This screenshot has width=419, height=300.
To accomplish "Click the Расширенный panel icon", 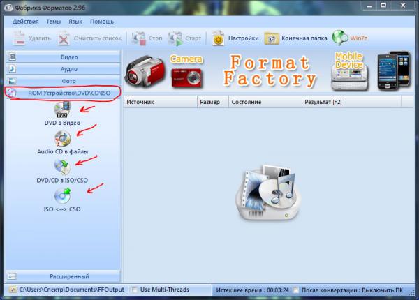I will (x=12, y=276).
